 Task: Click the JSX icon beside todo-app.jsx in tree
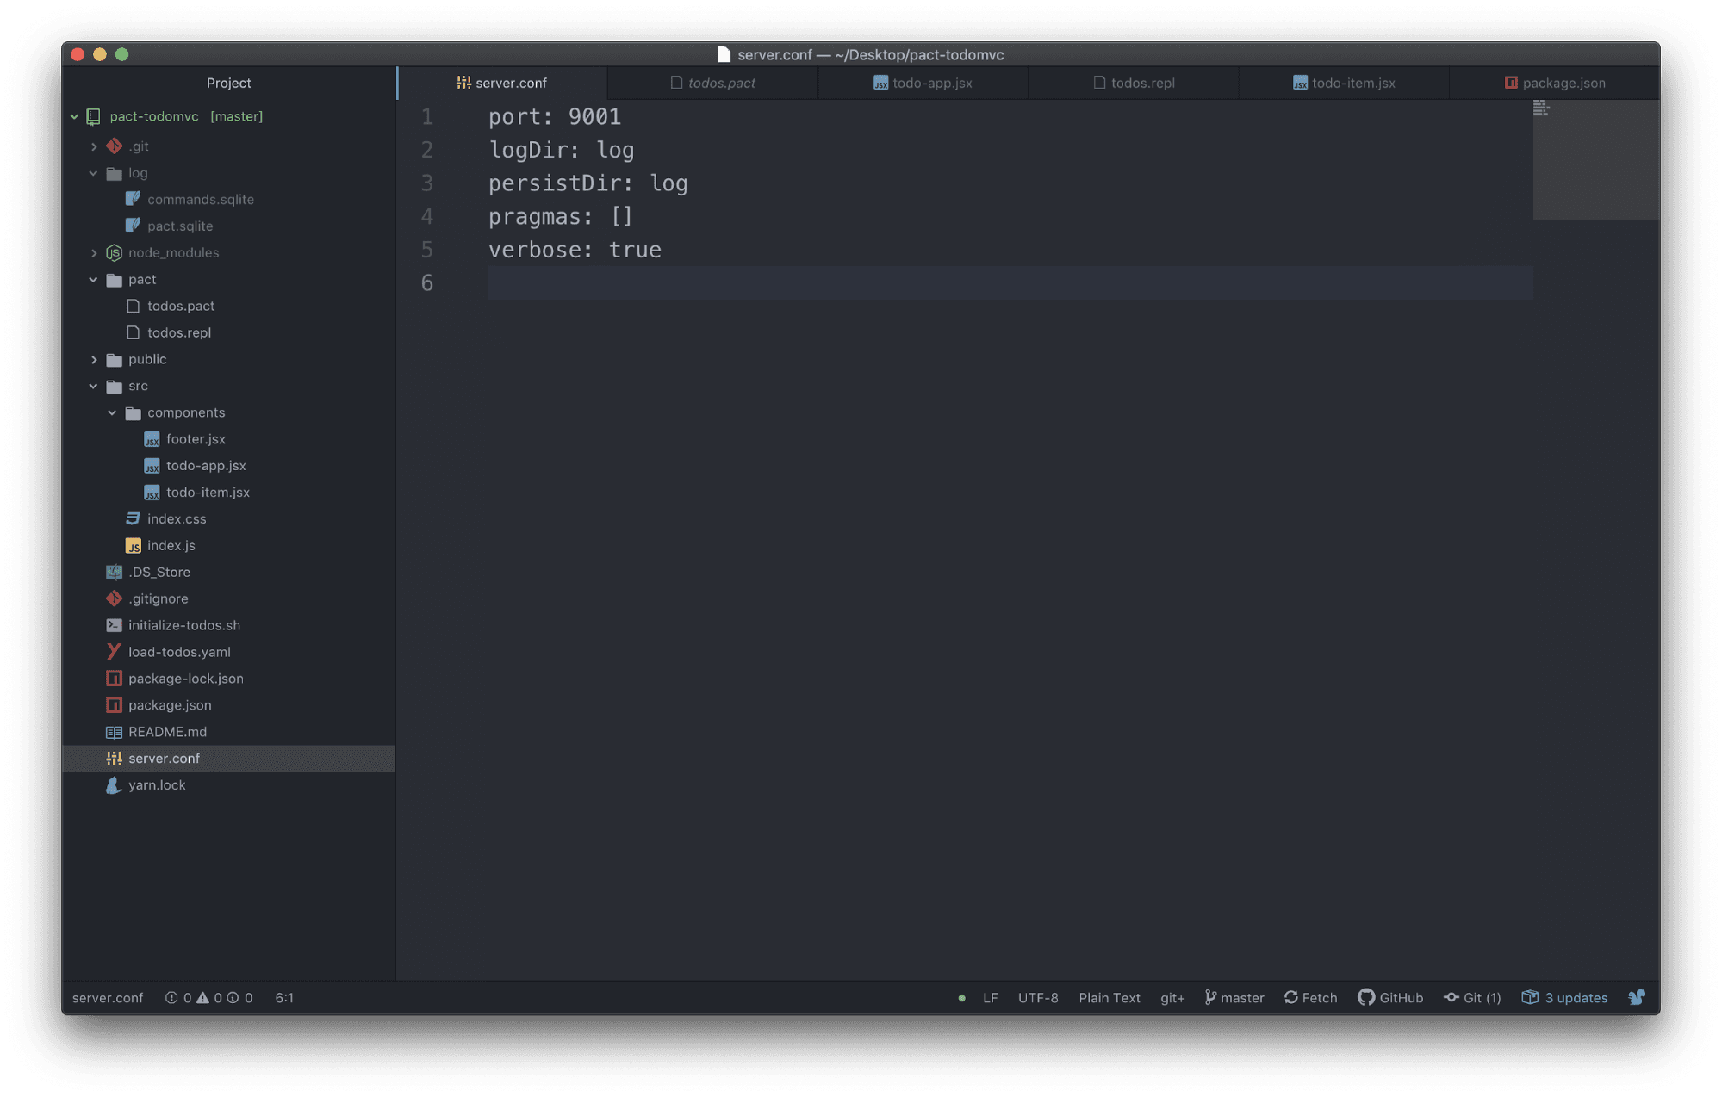coord(152,467)
